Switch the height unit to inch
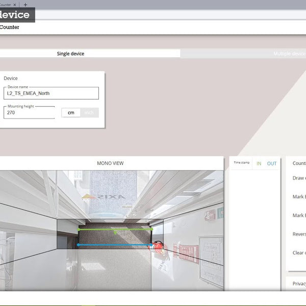Image resolution: width=306 pixels, height=306 pixels. pos(89,113)
